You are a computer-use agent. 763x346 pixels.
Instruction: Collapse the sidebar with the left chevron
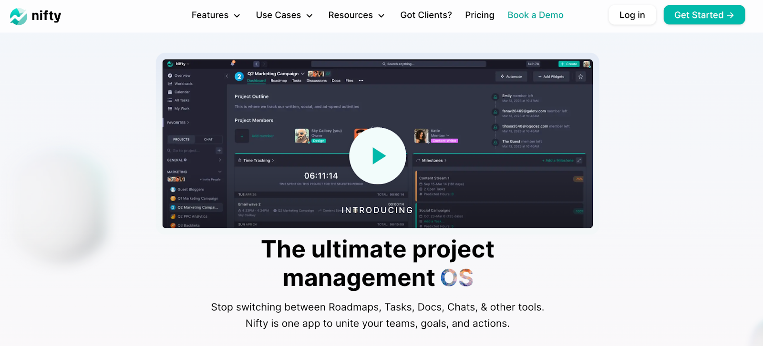(x=227, y=76)
